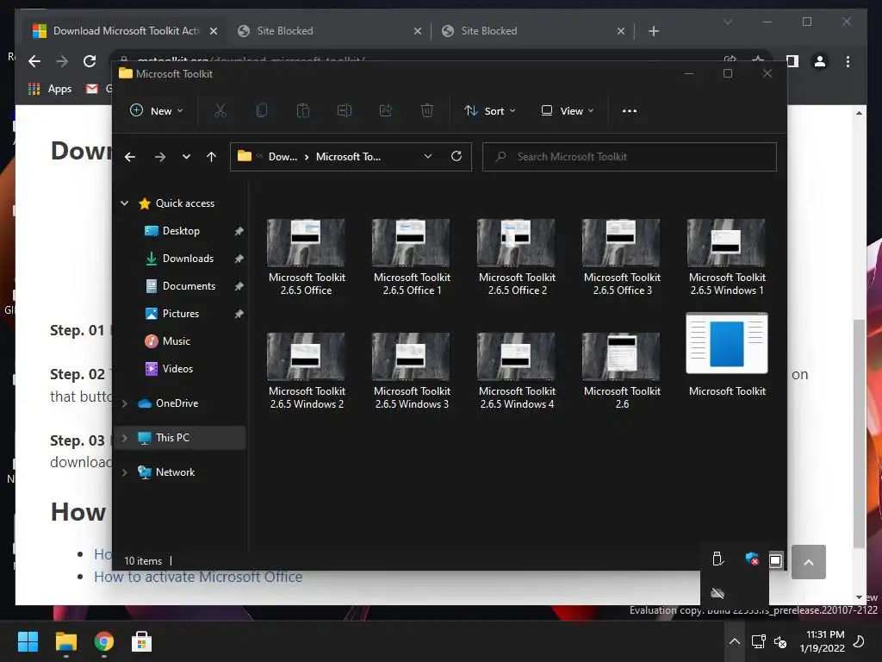Click the Apps bookmark in Chrome
The image size is (882, 662).
(x=50, y=89)
